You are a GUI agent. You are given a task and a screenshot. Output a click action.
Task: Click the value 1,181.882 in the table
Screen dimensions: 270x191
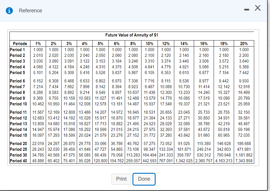(244, 155)
